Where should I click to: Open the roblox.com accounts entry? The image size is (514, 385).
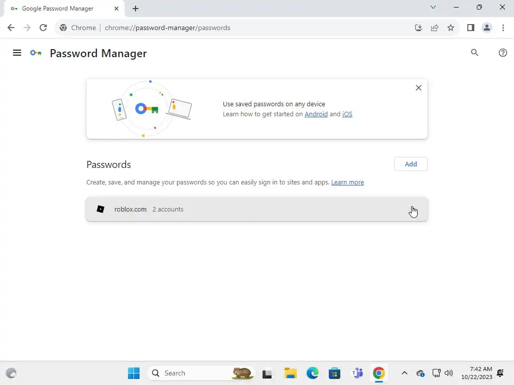coord(257,209)
